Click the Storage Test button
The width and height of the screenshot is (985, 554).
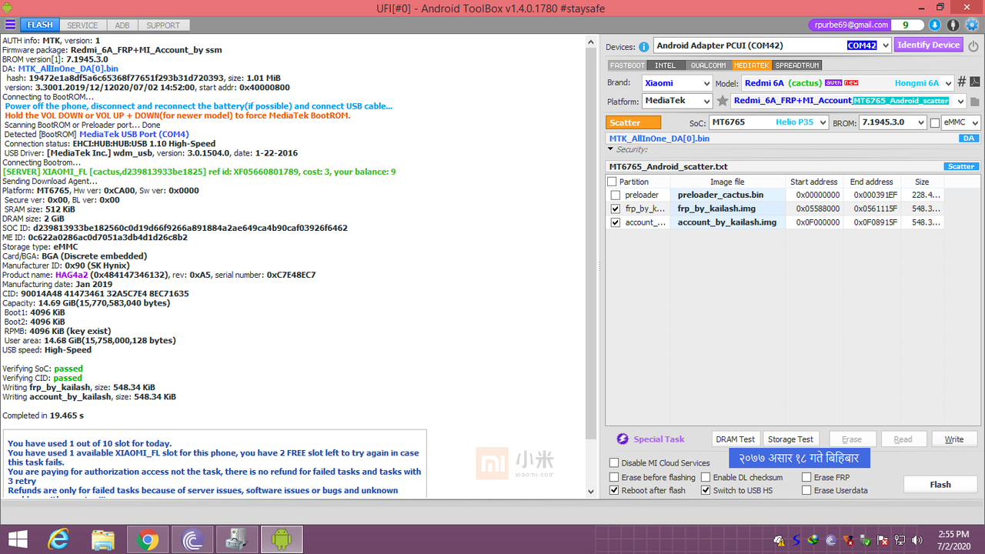coord(790,439)
